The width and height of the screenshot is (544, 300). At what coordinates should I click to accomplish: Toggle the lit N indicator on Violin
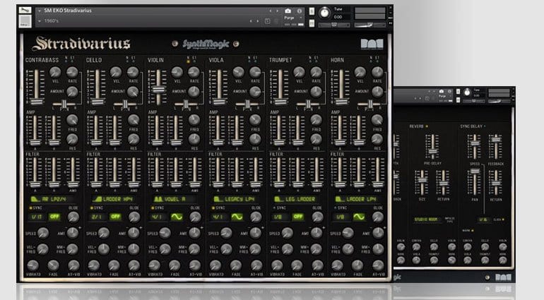pyautogui.click(x=189, y=61)
